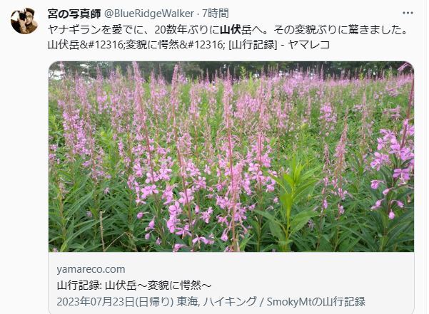
Task: Open the link preview card footer area
Action: point(231,283)
